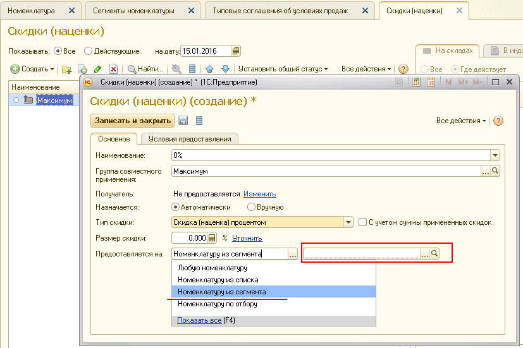Open Все действия menu in dialog

(x=460, y=121)
